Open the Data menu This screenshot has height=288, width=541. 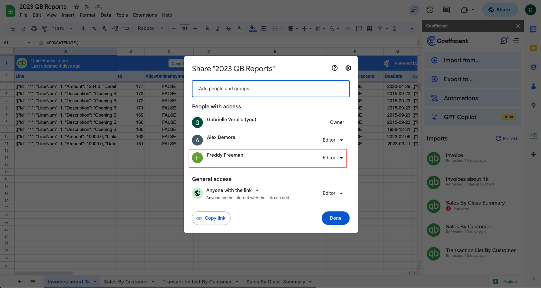click(106, 15)
